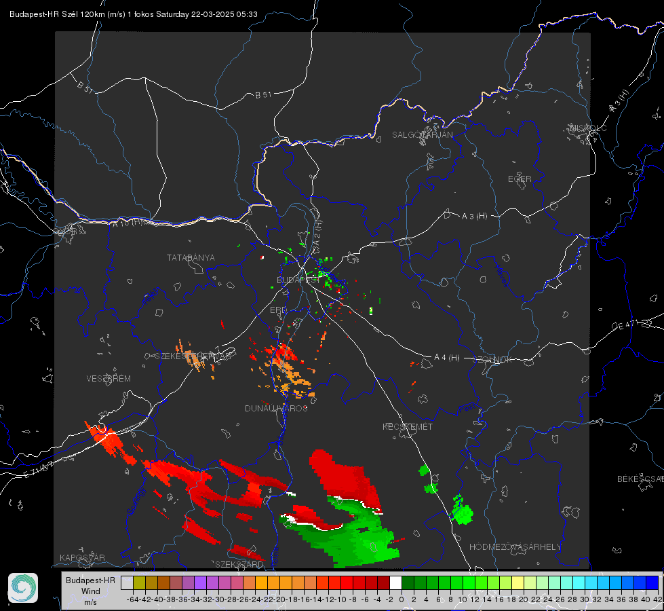Select the white legend swatch between -2 and 0

point(395,583)
